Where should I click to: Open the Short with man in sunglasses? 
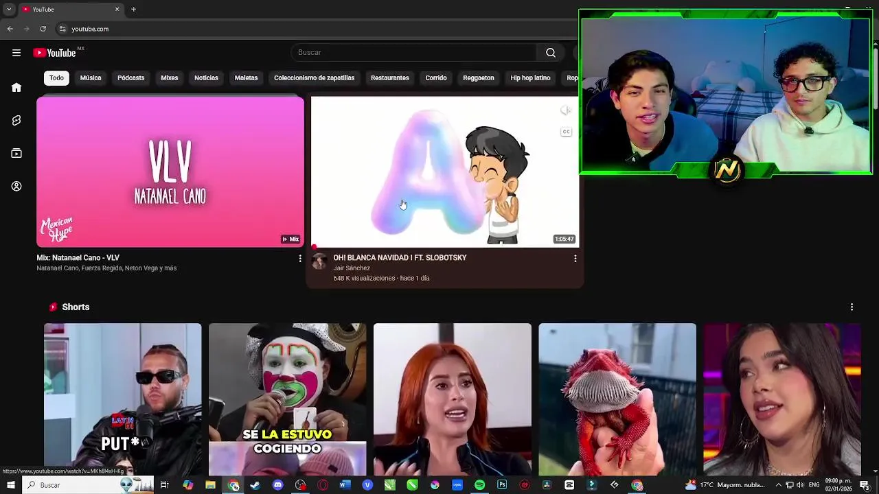123,399
